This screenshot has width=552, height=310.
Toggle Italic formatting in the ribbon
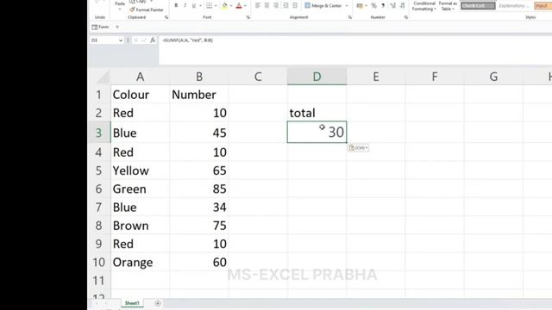(185, 6)
